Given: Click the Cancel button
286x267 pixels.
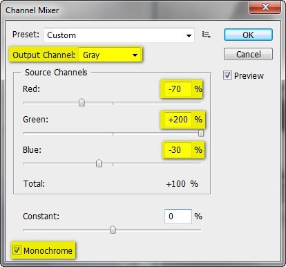Looking at the screenshot, I should coord(248,54).
